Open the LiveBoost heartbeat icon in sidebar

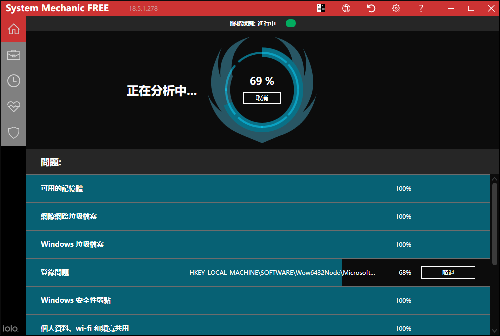[13, 107]
